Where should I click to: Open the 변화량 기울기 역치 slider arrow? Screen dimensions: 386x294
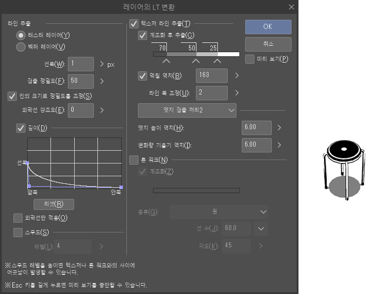pyautogui.click(x=279, y=145)
